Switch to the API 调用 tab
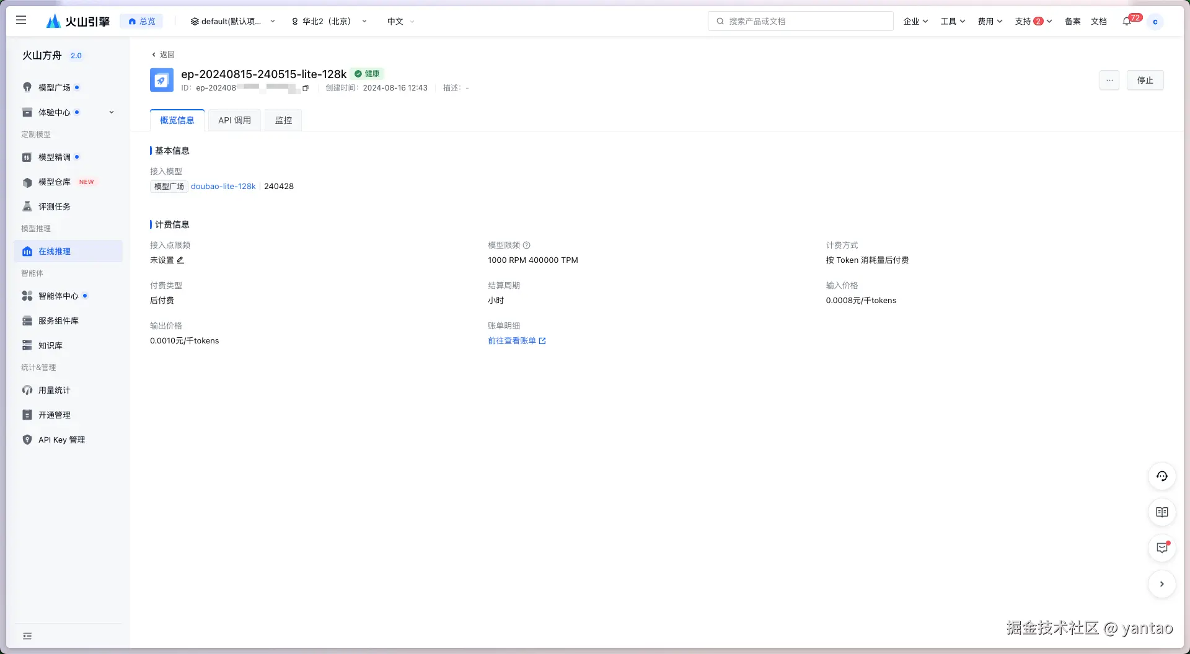The height and width of the screenshot is (654, 1190). coord(234,120)
